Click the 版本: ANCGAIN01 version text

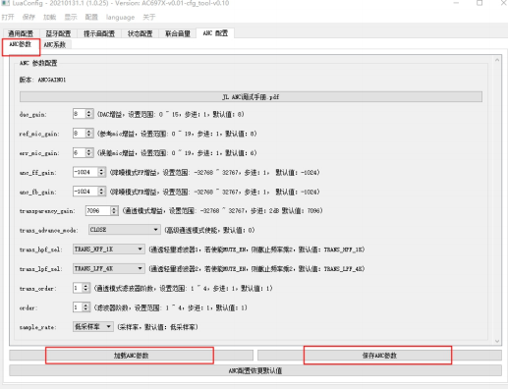coord(42,80)
